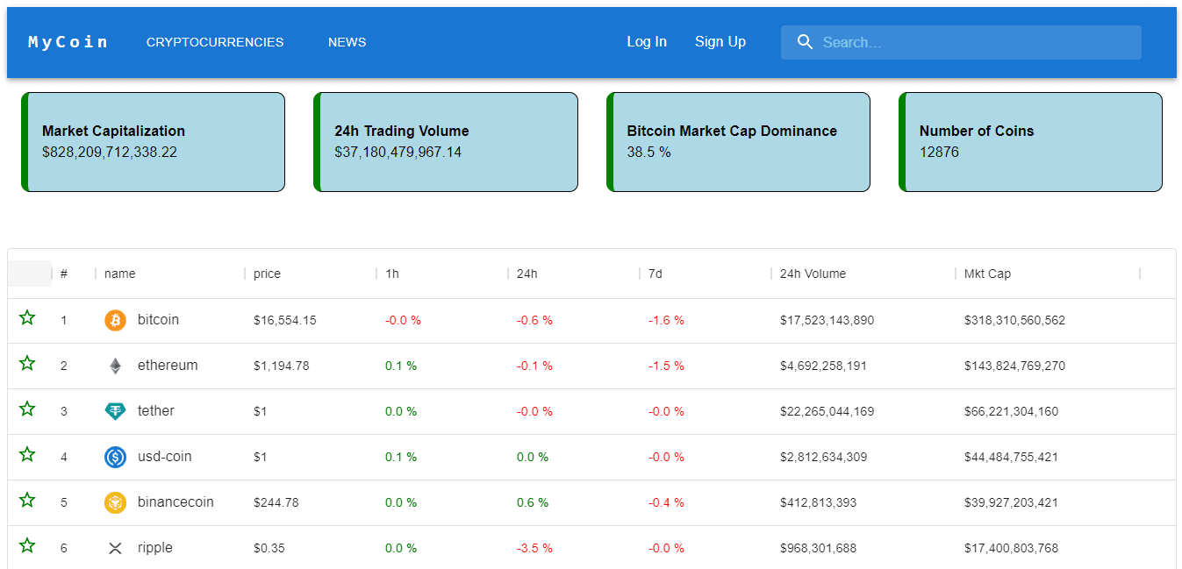Screen dimensions: 1182x569
Task: Go to the News nav item
Action: [347, 42]
